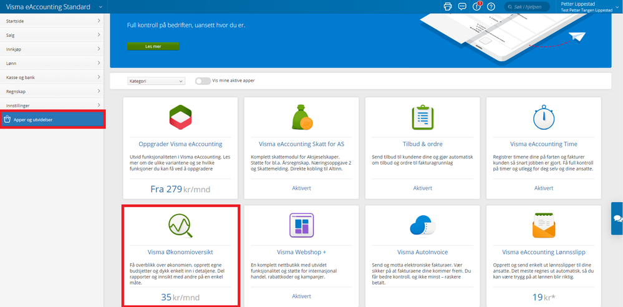This screenshot has height=307, width=623.
Task: Click the 19 kr* price on Lønnsslipp
Action: coord(544,297)
